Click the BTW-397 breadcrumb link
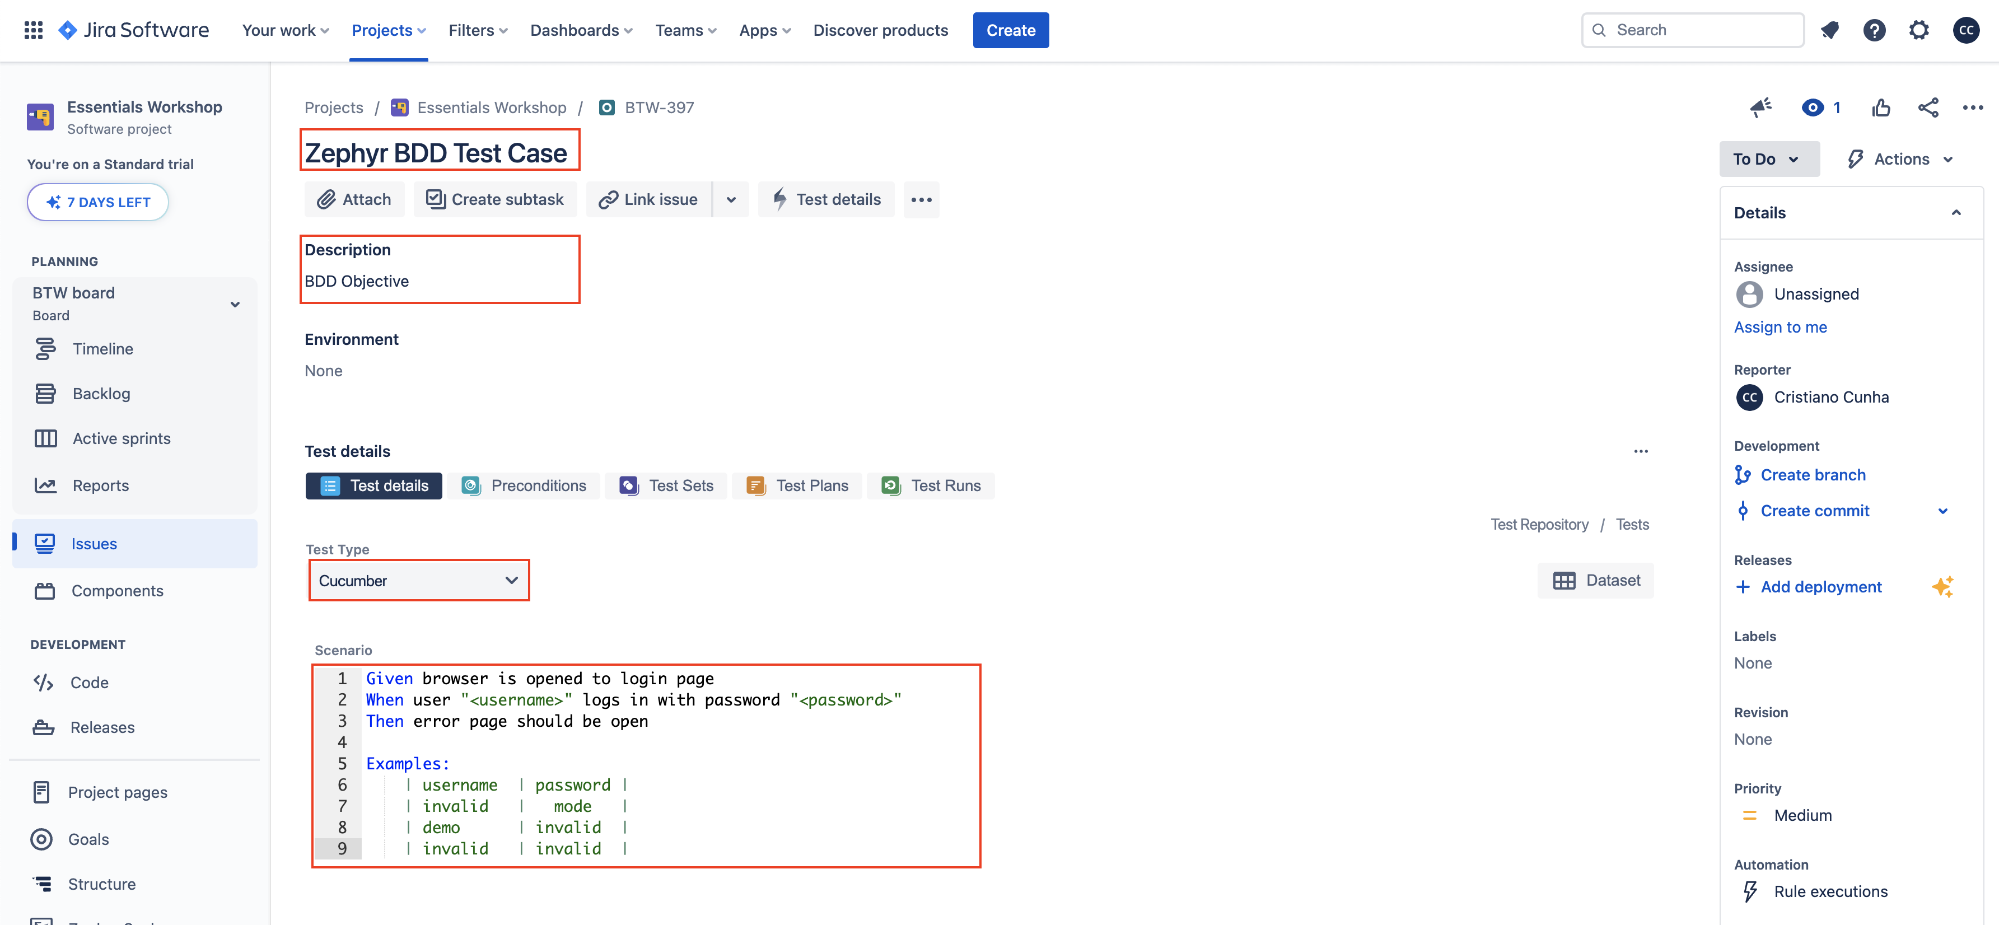 coord(659,108)
